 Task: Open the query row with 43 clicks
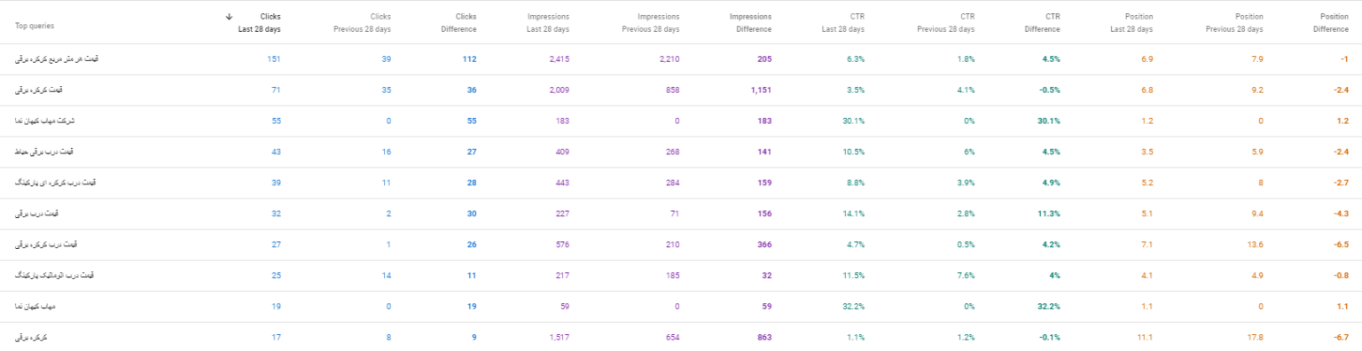tap(681, 152)
